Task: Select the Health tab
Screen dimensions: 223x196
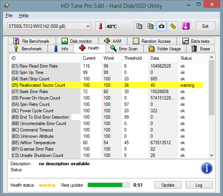Action: 89,48
